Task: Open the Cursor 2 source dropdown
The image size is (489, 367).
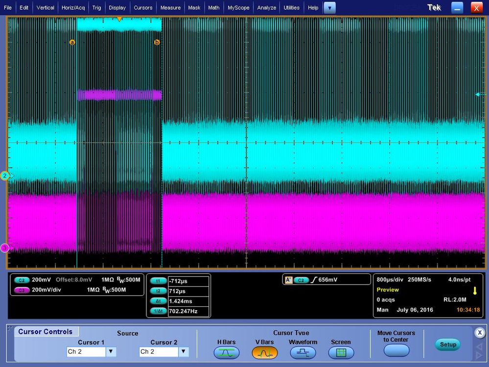Action: tap(183, 351)
